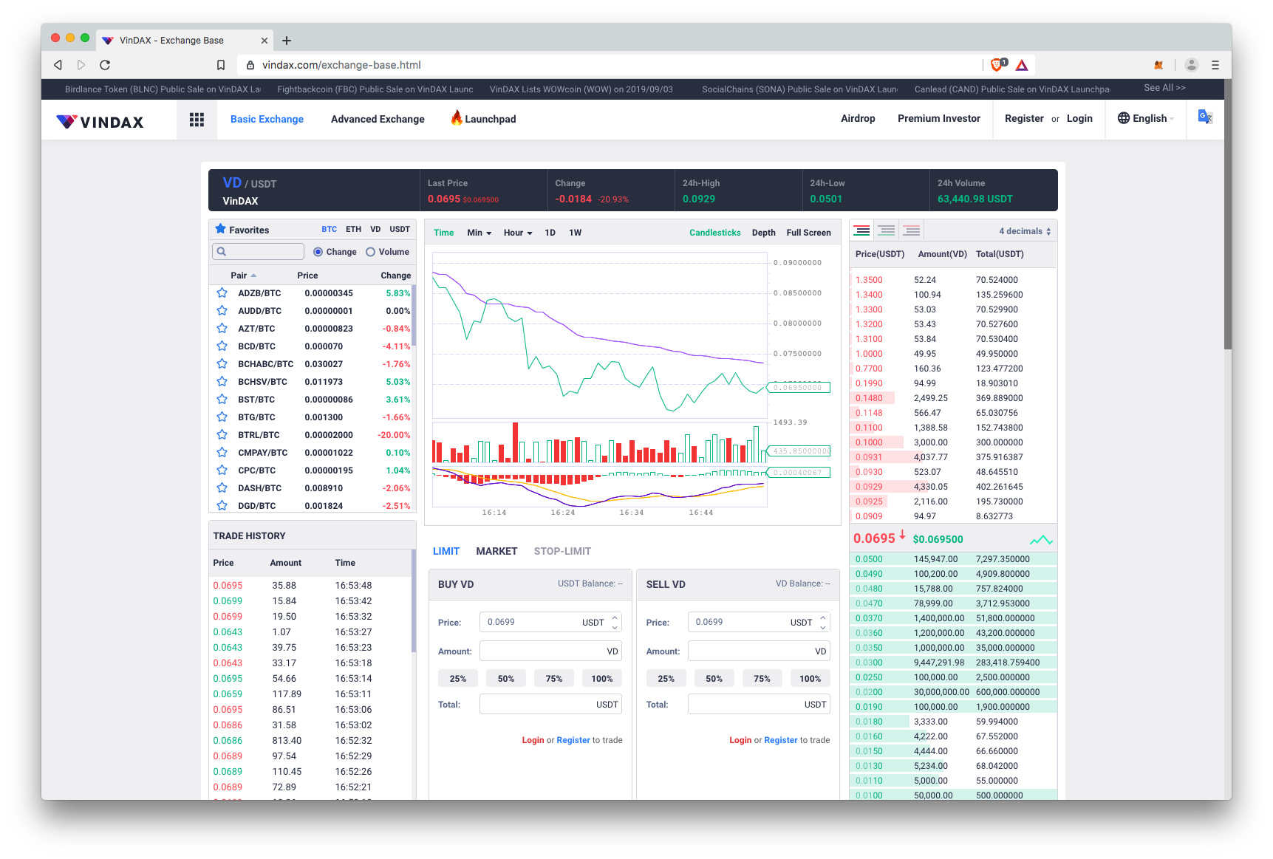
Task: Click the green trend chart icon
Action: (1041, 540)
